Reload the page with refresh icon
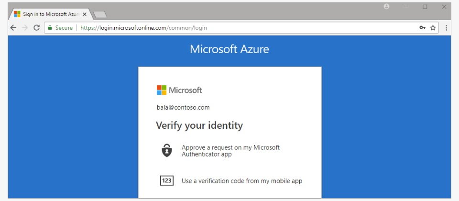This screenshot has width=459, height=201. click(37, 28)
